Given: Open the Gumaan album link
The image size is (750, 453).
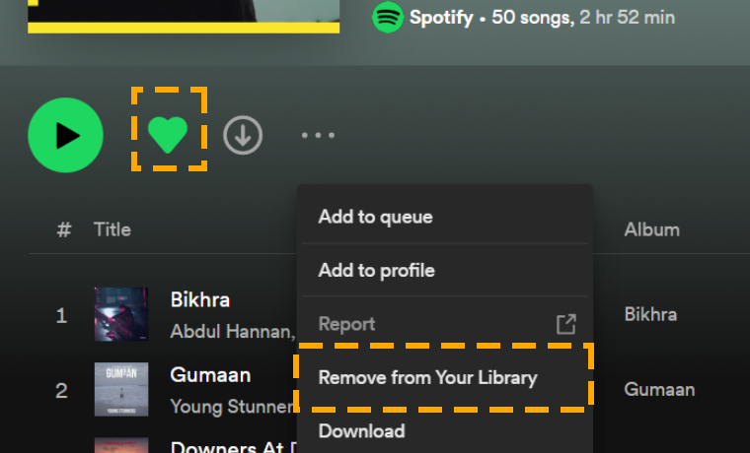Looking at the screenshot, I should point(659,390).
